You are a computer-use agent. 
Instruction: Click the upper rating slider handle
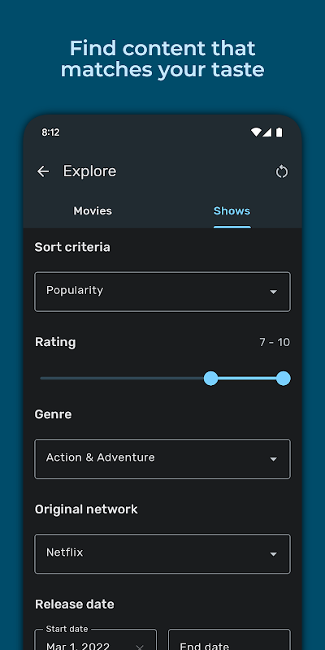[283, 379]
